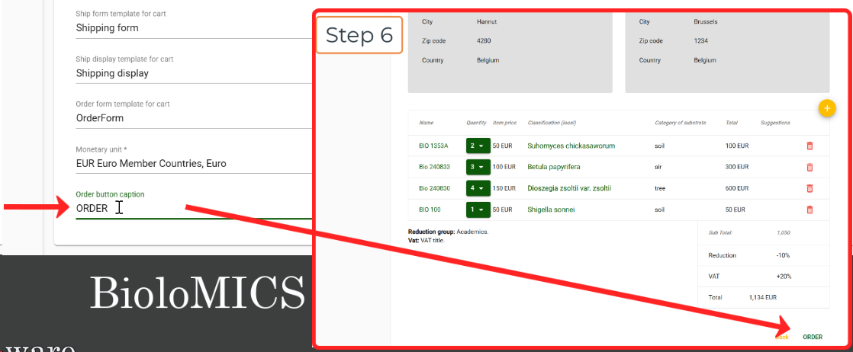Viewport: 853px width, 352px height.
Task: Click trash icon for BIO 100
Action: point(810,210)
